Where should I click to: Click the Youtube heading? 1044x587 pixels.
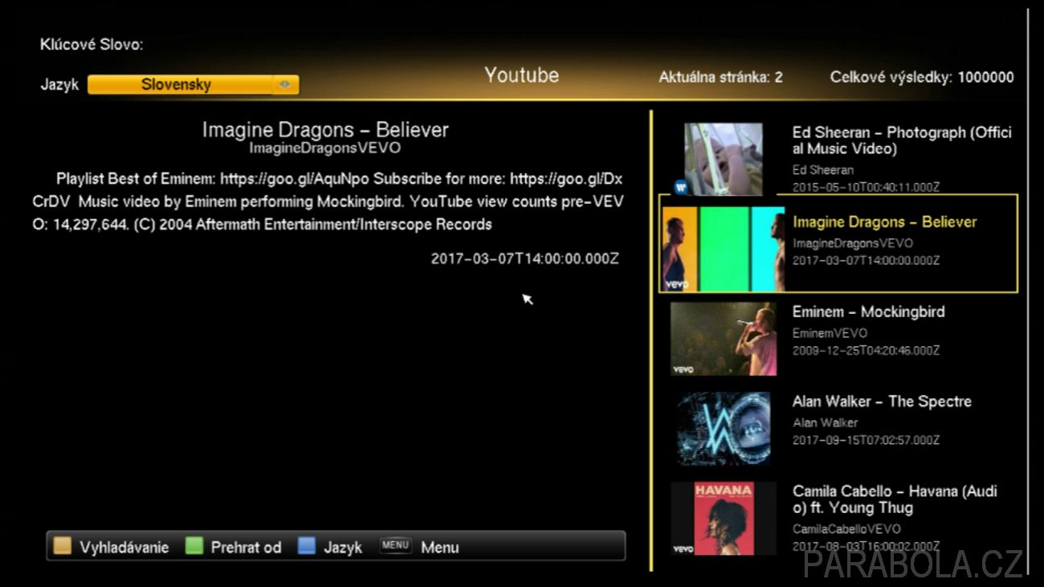click(521, 75)
